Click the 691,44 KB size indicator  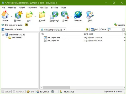[x=43, y=92]
